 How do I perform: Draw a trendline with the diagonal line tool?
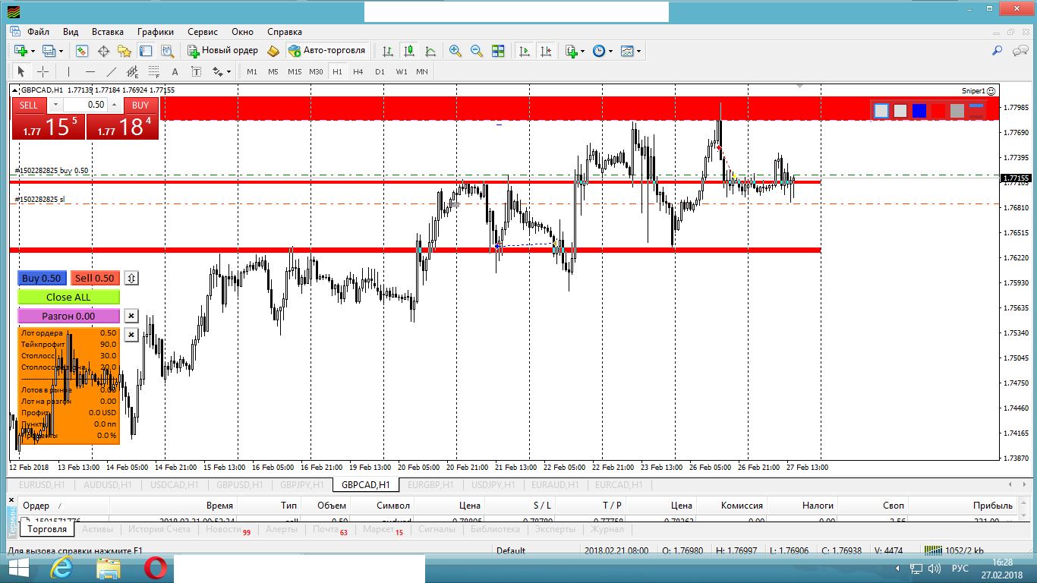click(112, 71)
